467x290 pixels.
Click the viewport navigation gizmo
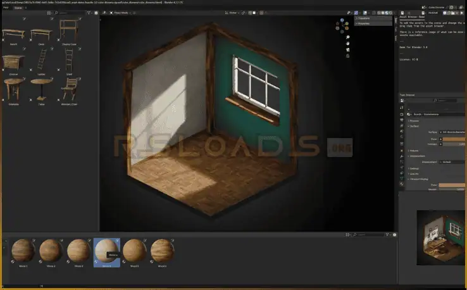(x=342, y=26)
